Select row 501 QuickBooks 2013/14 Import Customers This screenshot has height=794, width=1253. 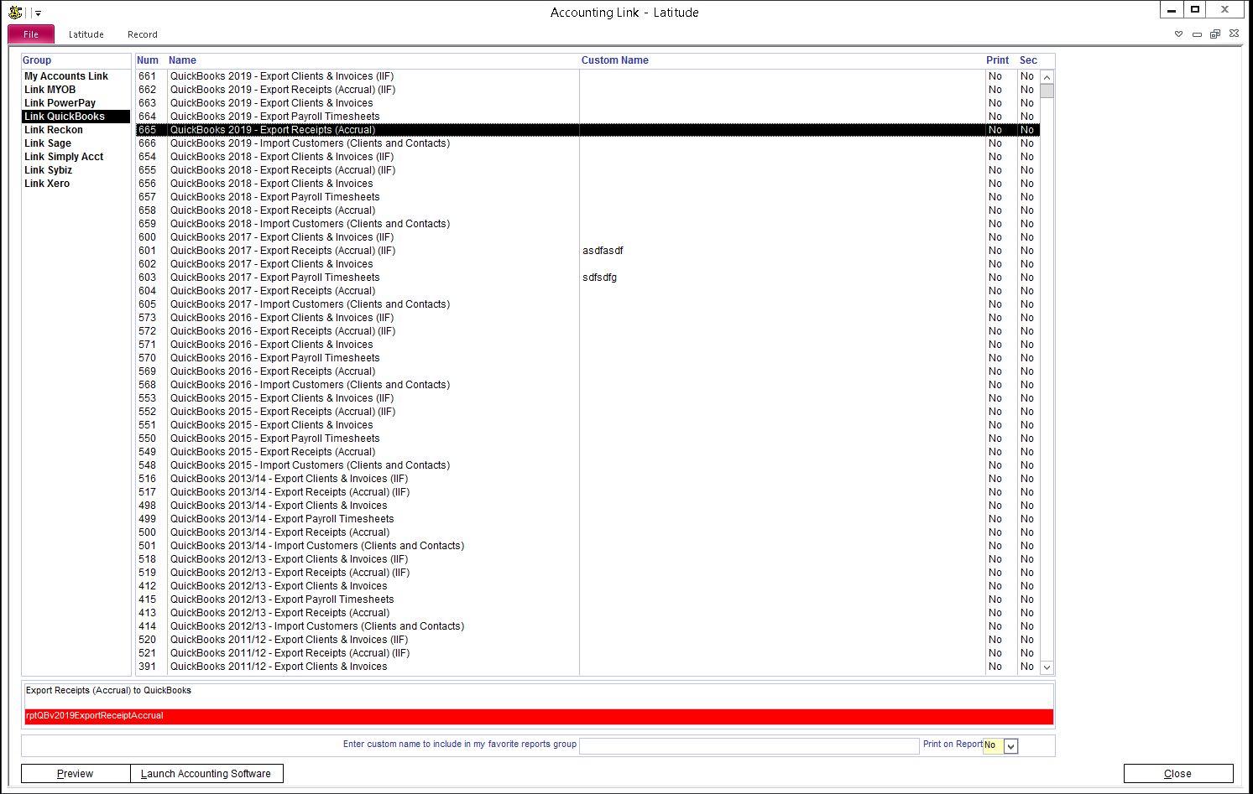[x=587, y=546]
